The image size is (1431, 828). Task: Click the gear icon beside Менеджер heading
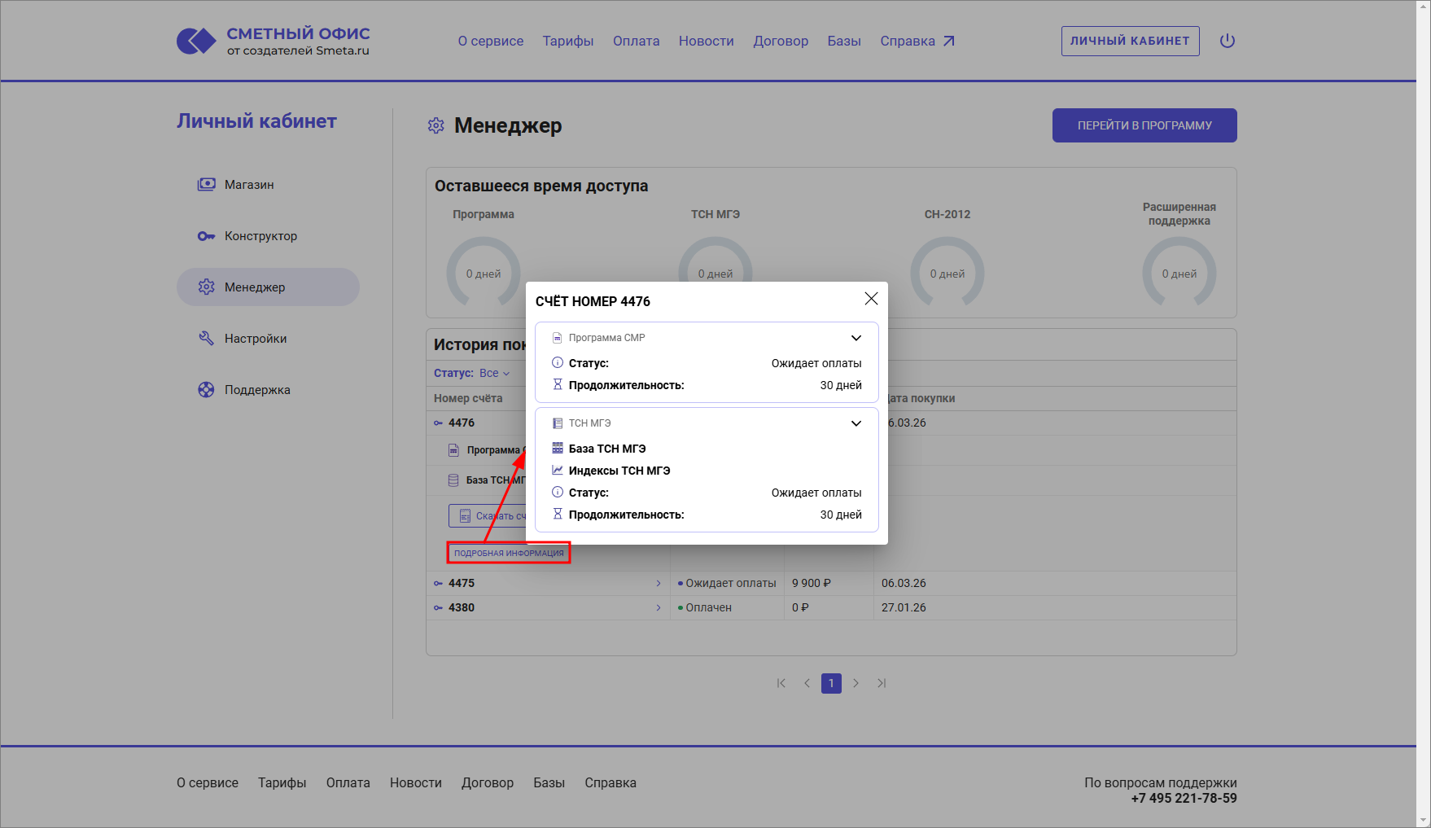tap(436, 125)
